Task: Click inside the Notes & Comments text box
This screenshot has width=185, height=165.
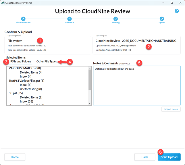Action: (x=137, y=86)
